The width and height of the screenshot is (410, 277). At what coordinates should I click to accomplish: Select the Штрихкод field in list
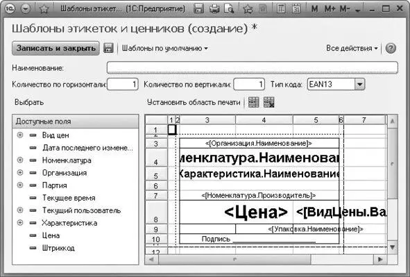(58, 248)
